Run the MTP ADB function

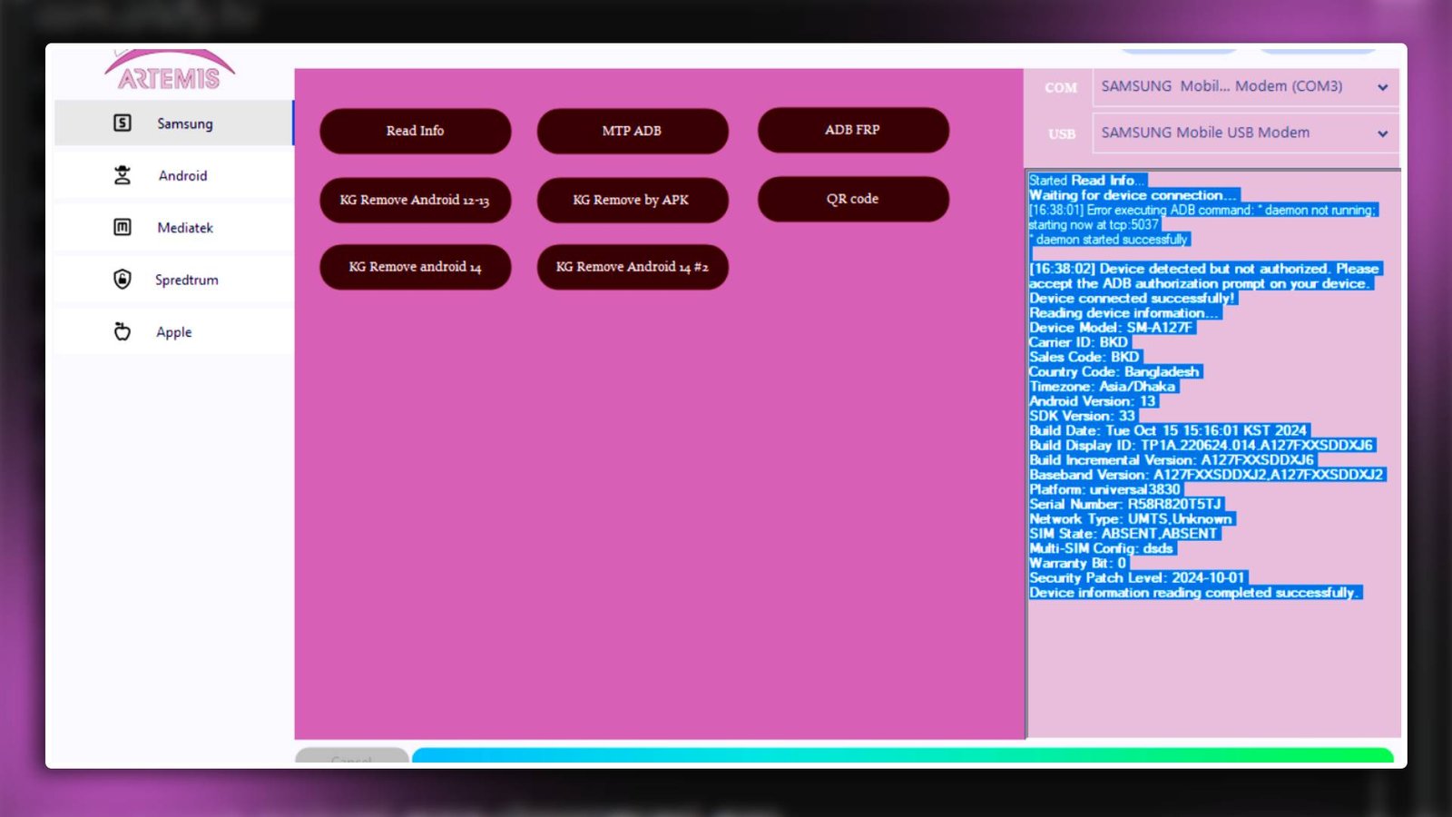tap(632, 131)
